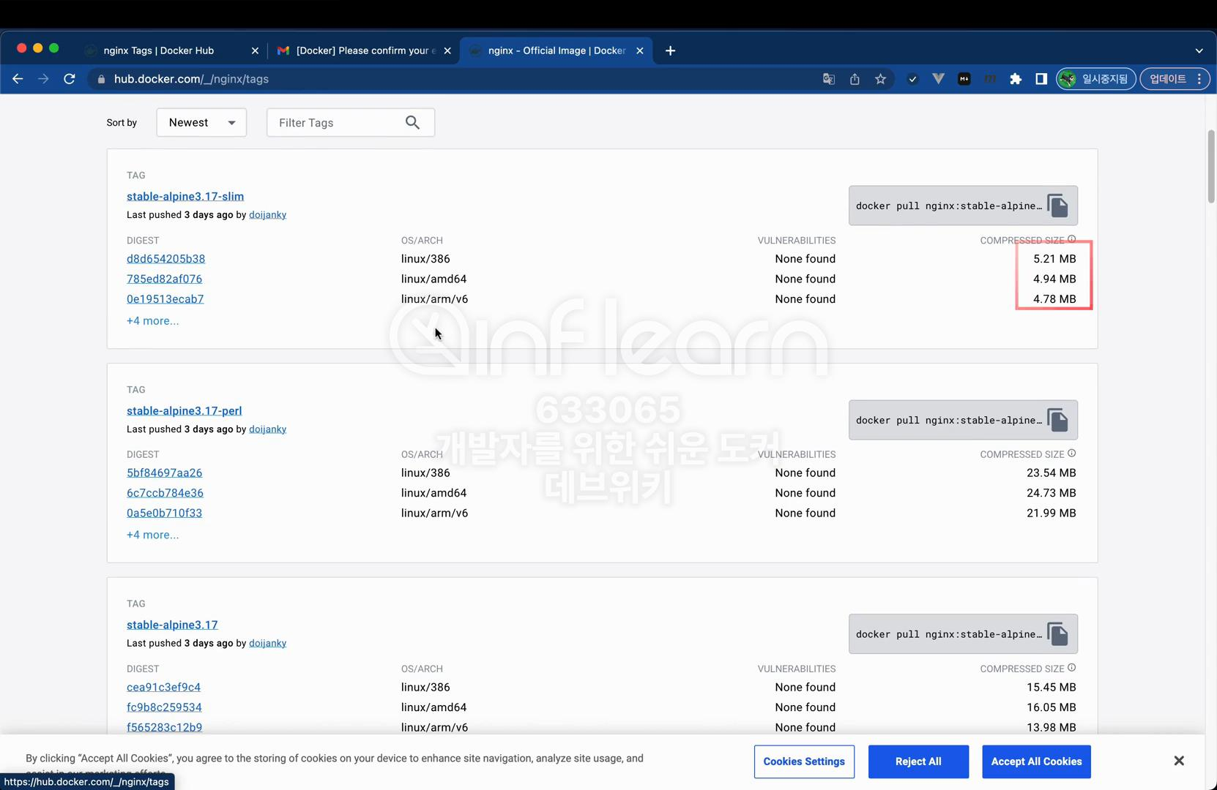Switch to nginx Tags | Docker Hub tab
Viewport: 1217px width, 790px height.
tap(159, 50)
